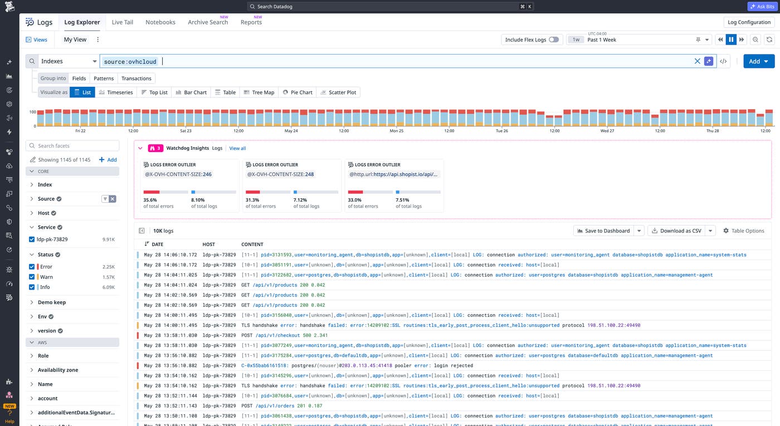
Task: Click the purple AI sparkle query button
Action: (709, 61)
